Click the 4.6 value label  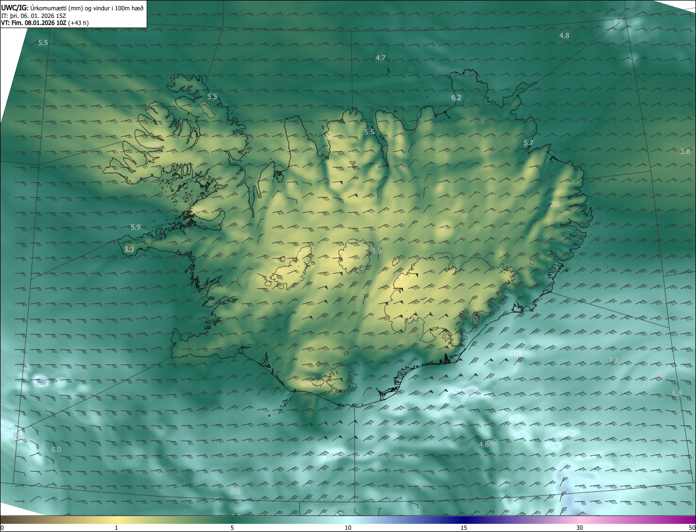pyautogui.click(x=483, y=445)
